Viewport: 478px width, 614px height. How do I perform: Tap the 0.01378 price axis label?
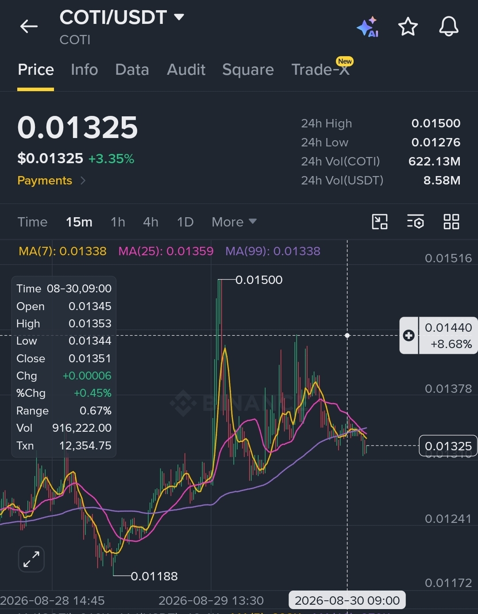[x=448, y=389]
